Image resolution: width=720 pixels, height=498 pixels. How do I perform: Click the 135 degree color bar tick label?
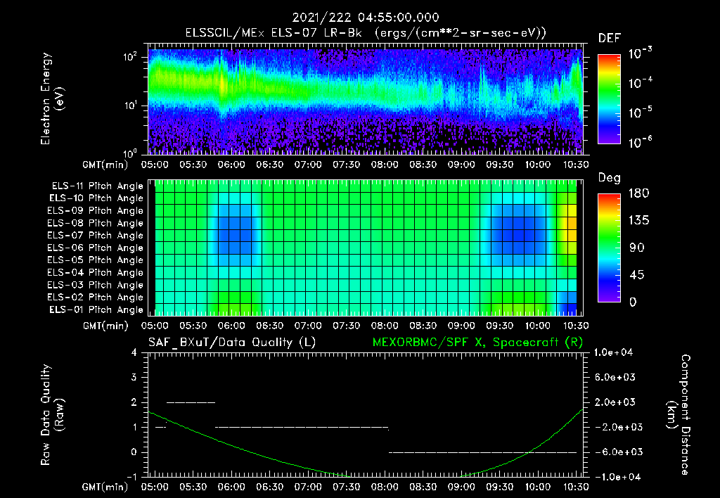tap(638, 221)
